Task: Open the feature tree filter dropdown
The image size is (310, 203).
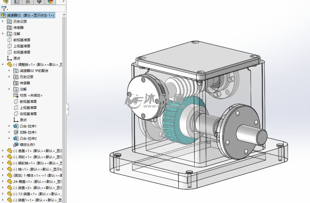Action: pos(5,9)
